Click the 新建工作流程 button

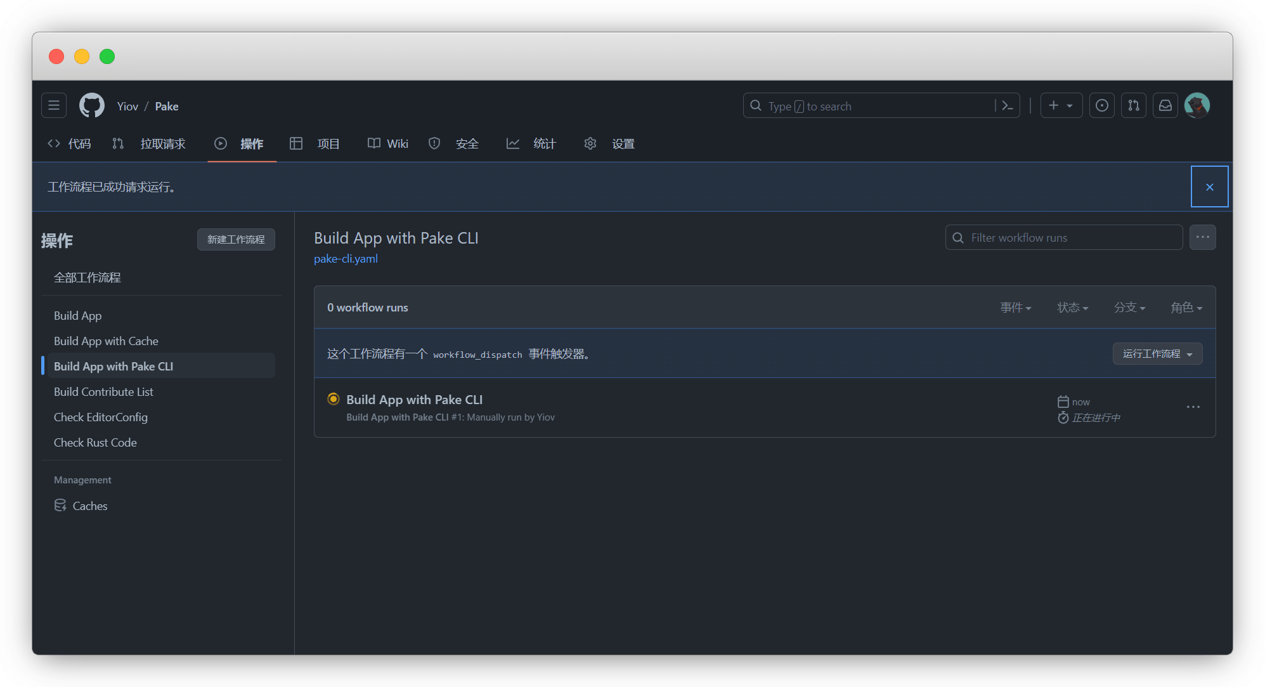coord(236,239)
